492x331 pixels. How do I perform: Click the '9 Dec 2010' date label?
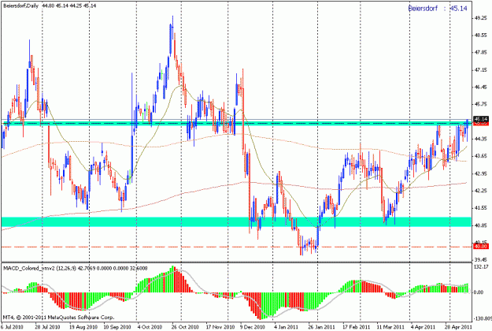[x=253, y=327]
